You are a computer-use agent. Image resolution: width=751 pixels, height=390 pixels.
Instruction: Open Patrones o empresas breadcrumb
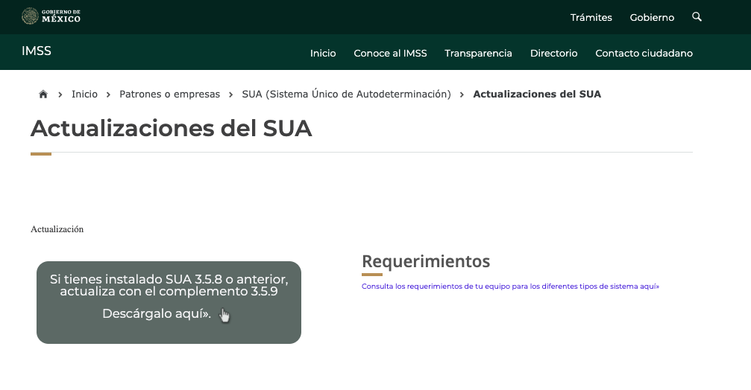[169, 95]
